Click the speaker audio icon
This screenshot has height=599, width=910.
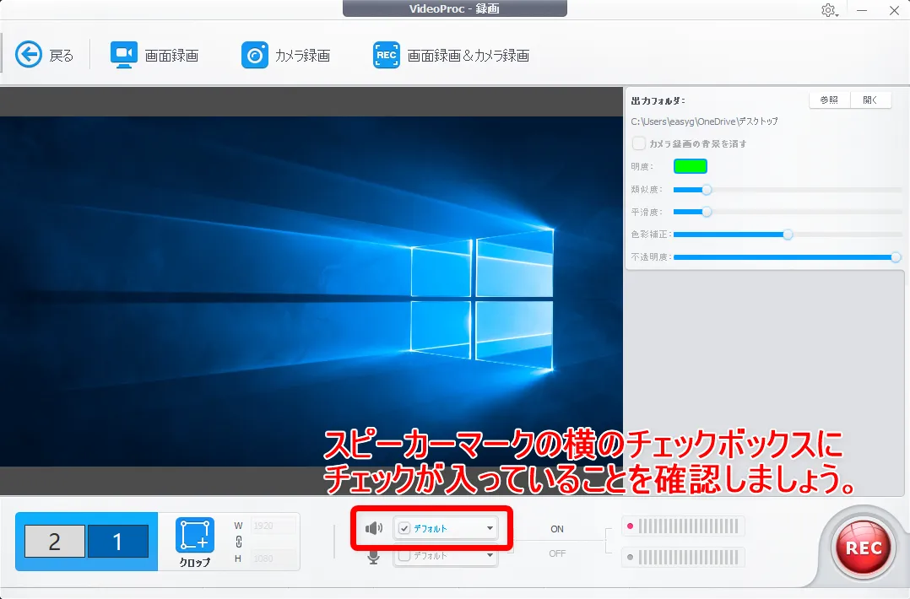point(374,528)
